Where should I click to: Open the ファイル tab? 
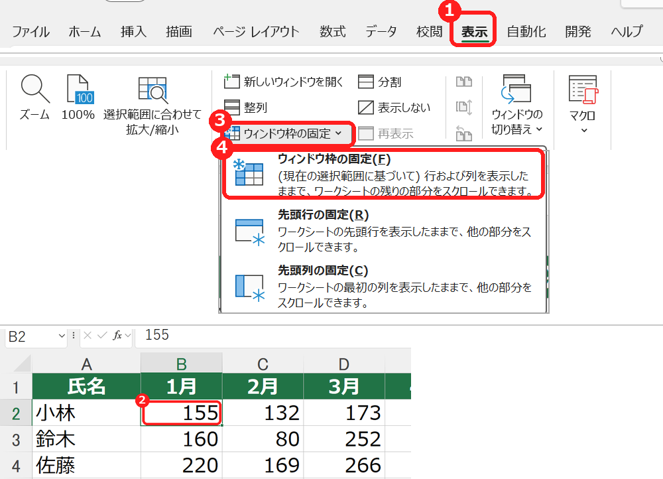30,32
